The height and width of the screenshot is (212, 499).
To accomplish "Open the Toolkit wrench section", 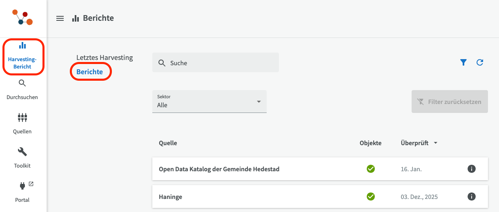I will pos(22,158).
